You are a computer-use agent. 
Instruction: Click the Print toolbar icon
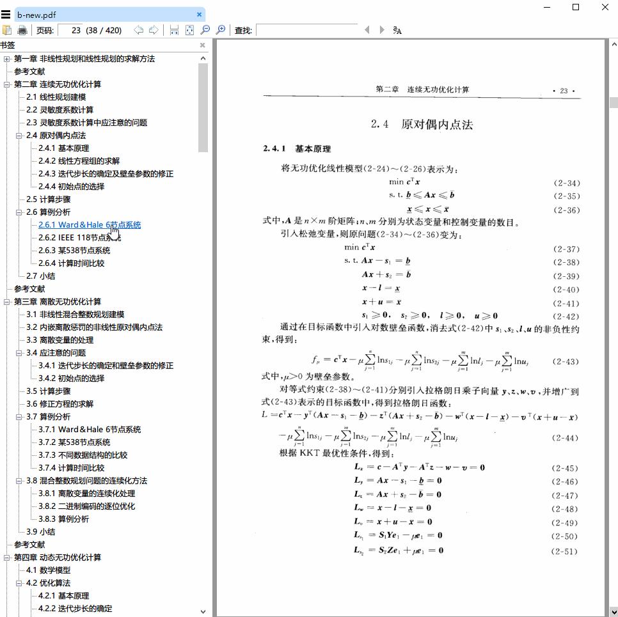point(22,30)
